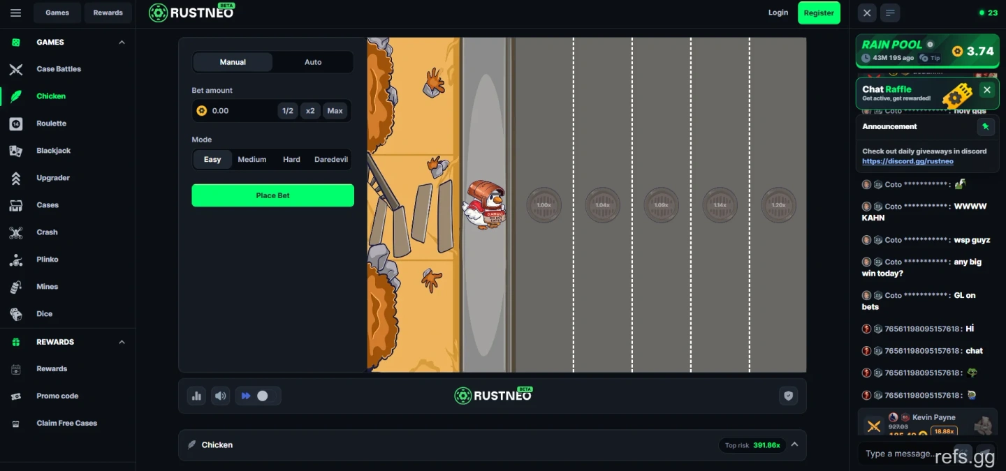Click the 'wsp guyz' chat message

972,240
